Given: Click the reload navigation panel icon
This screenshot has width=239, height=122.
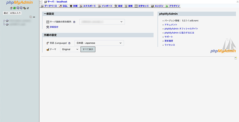Looking at the screenshot, I should [x=28, y=8].
